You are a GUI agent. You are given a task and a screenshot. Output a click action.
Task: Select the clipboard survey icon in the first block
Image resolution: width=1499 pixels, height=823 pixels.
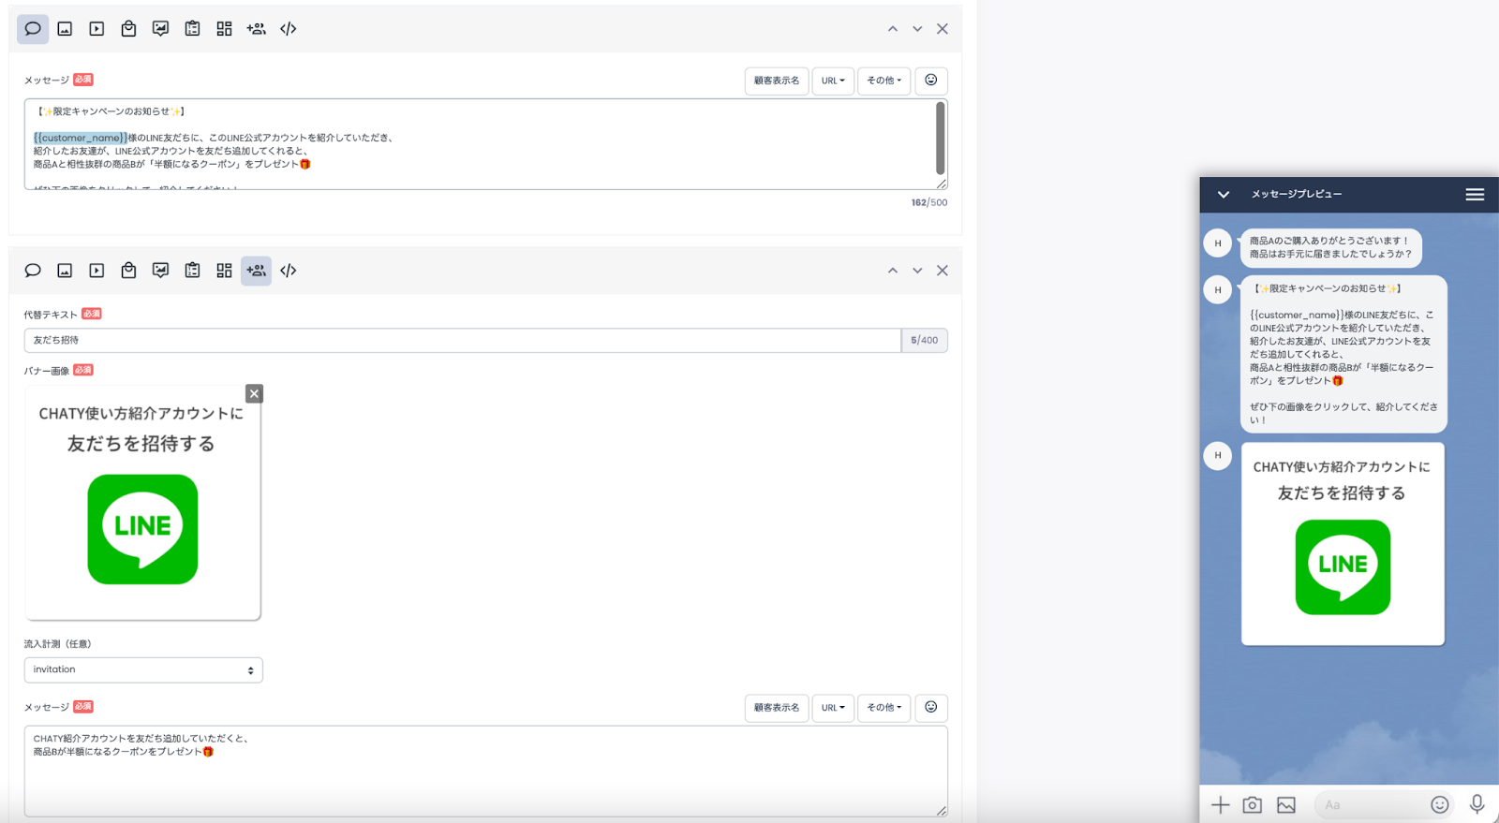click(x=192, y=29)
